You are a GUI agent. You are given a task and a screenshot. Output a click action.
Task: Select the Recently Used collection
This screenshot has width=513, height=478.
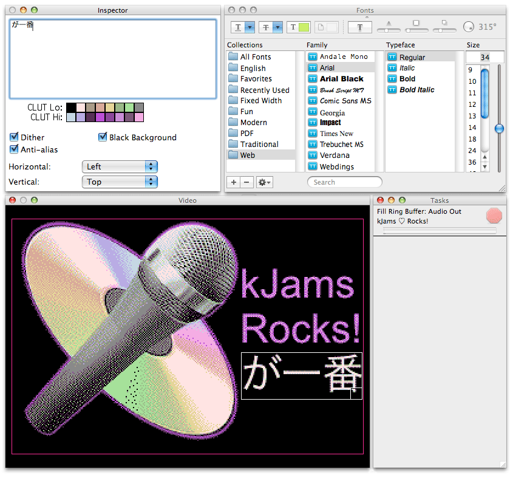tap(261, 90)
